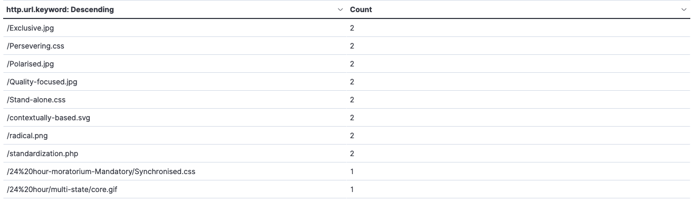Sort by http.url.keyword: Descending header
The height and width of the screenshot is (201, 694).
[60, 9]
